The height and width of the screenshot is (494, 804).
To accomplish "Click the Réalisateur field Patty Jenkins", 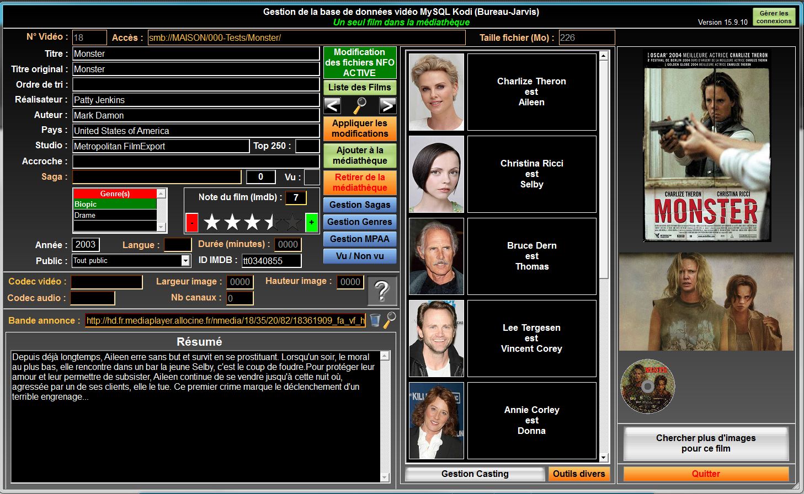I will click(196, 100).
